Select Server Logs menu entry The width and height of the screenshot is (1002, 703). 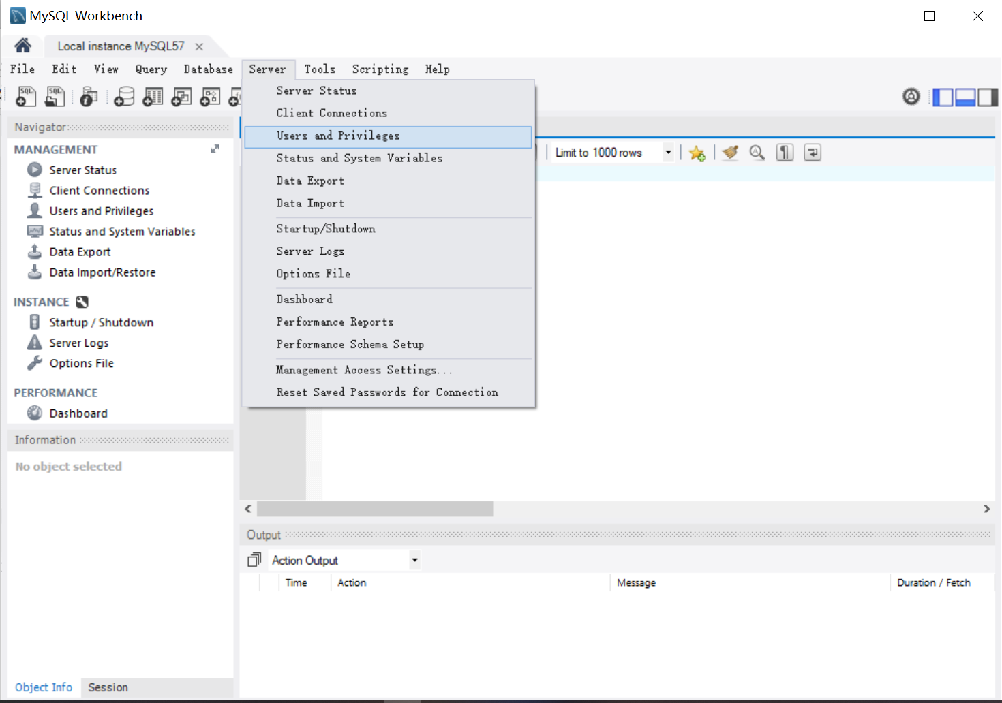tap(388, 251)
